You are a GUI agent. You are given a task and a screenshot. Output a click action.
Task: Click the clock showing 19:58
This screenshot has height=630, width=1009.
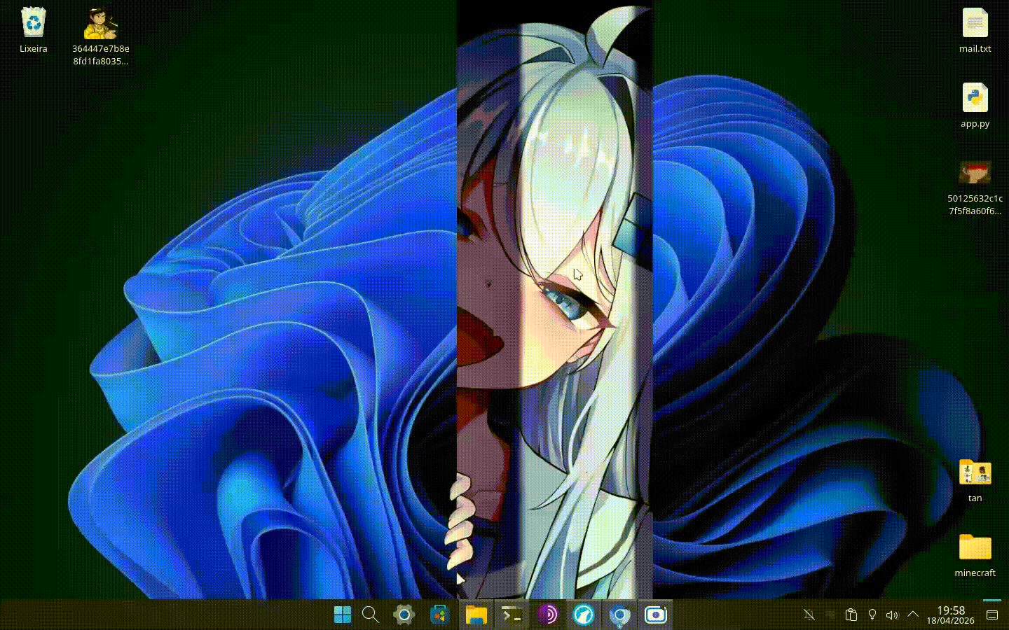click(950, 615)
